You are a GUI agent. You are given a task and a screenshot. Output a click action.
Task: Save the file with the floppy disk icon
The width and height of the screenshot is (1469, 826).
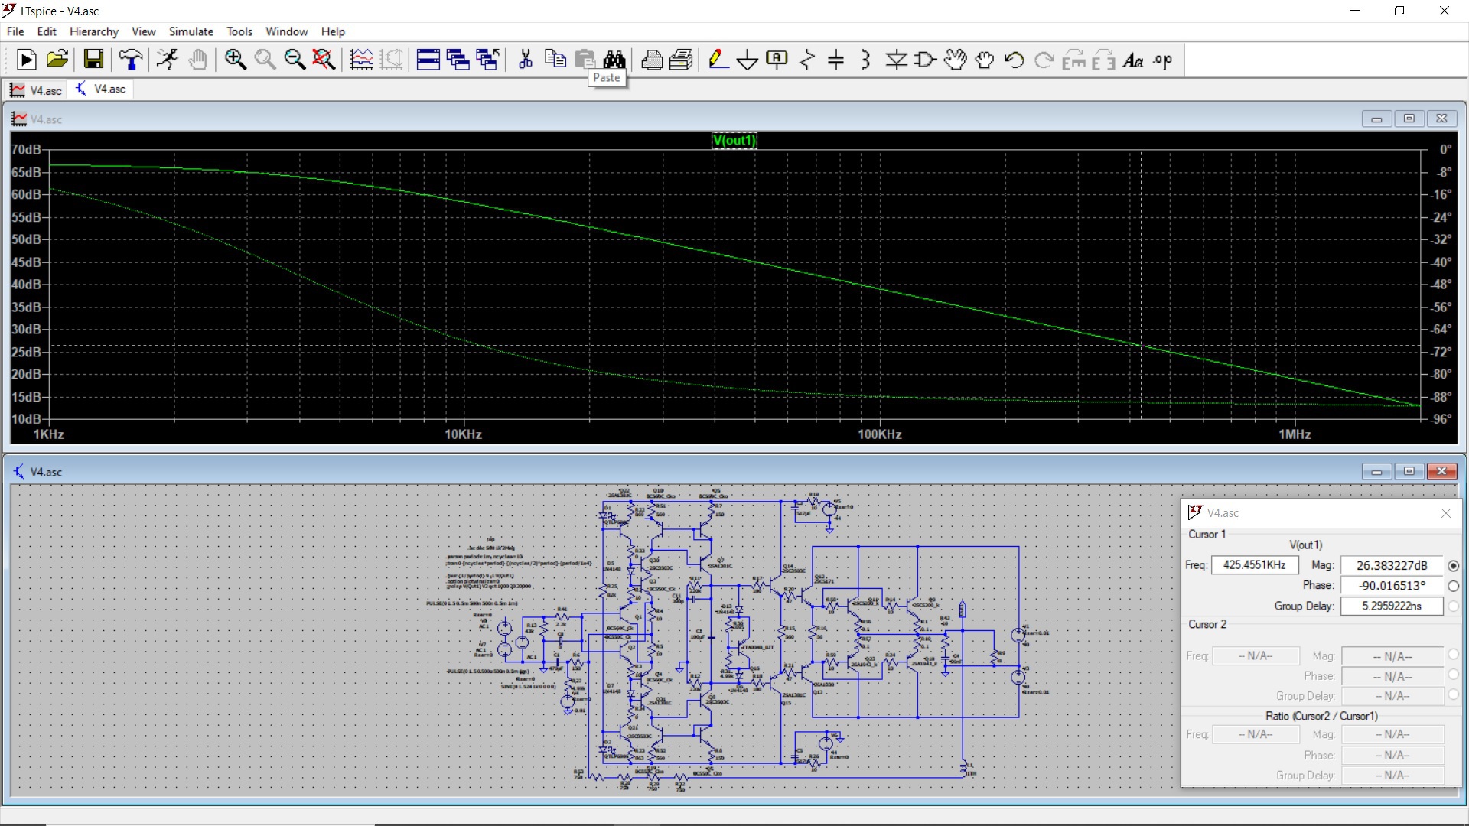(93, 60)
